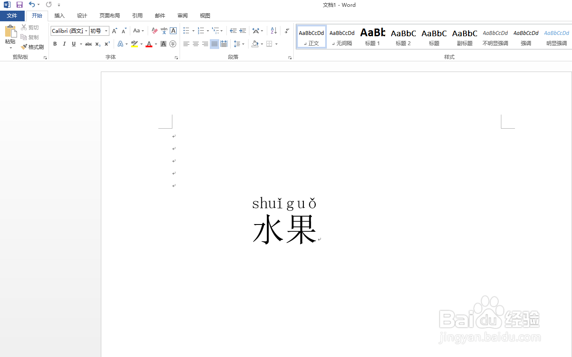Click the Undo arrow icon
The image size is (572, 357).
(32, 5)
